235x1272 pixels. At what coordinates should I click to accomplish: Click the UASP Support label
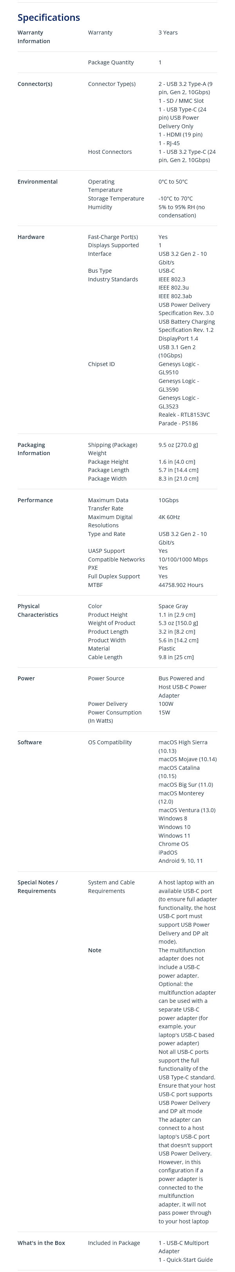click(107, 551)
